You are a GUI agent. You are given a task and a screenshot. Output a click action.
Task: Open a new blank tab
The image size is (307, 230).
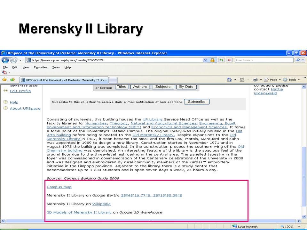click(113, 80)
